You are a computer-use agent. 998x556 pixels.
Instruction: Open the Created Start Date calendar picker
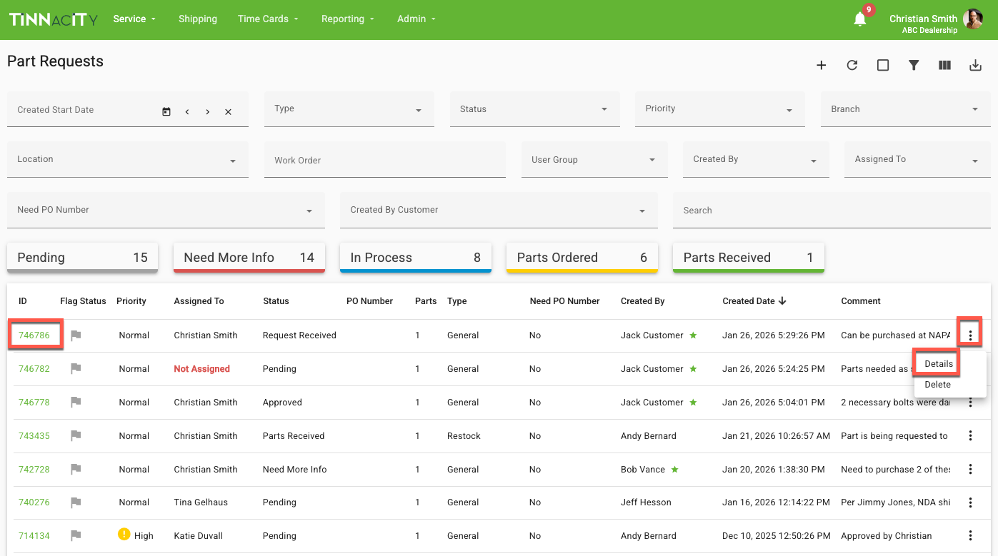(166, 111)
